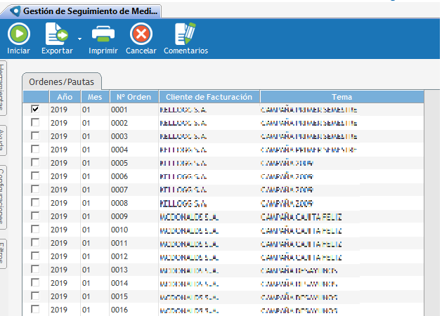Click the Nº Orden column header

pyautogui.click(x=134, y=97)
